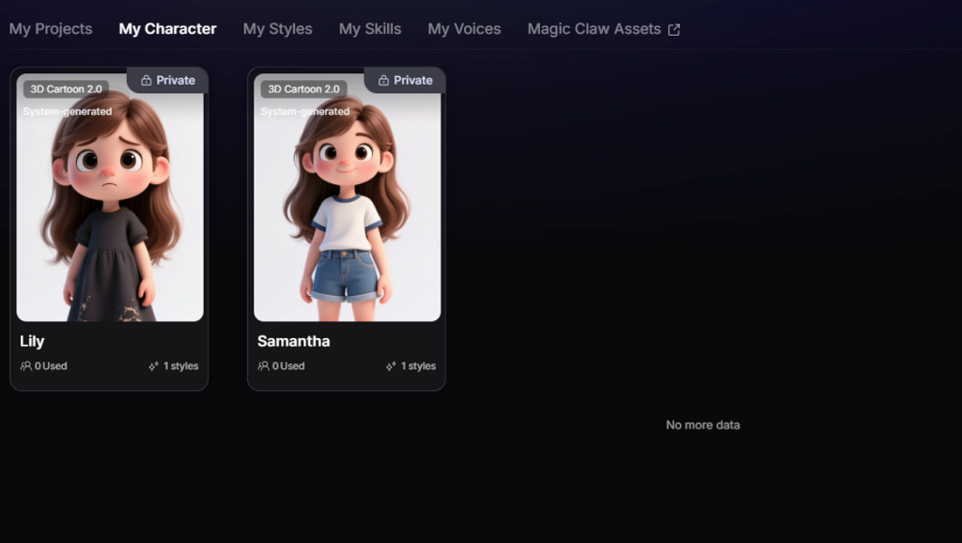Click the sparkle styles icon on Lily's card
This screenshot has width=962, height=543.
(x=153, y=366)
